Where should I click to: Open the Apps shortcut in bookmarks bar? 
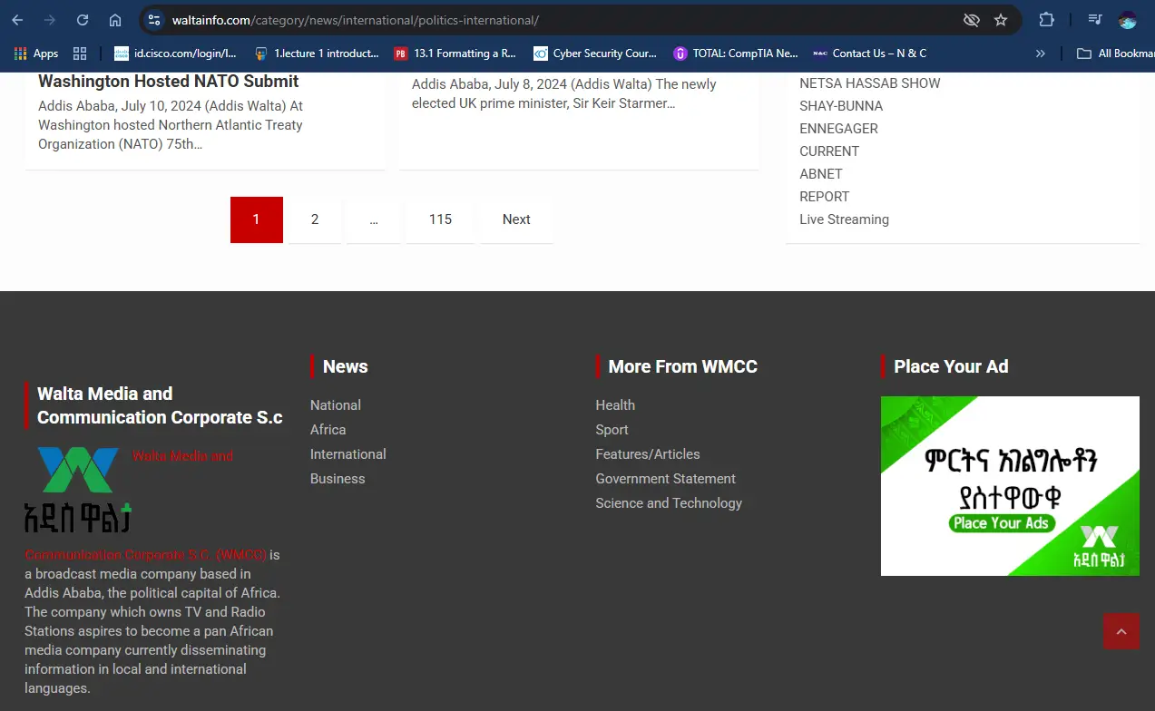pos(36,54)
